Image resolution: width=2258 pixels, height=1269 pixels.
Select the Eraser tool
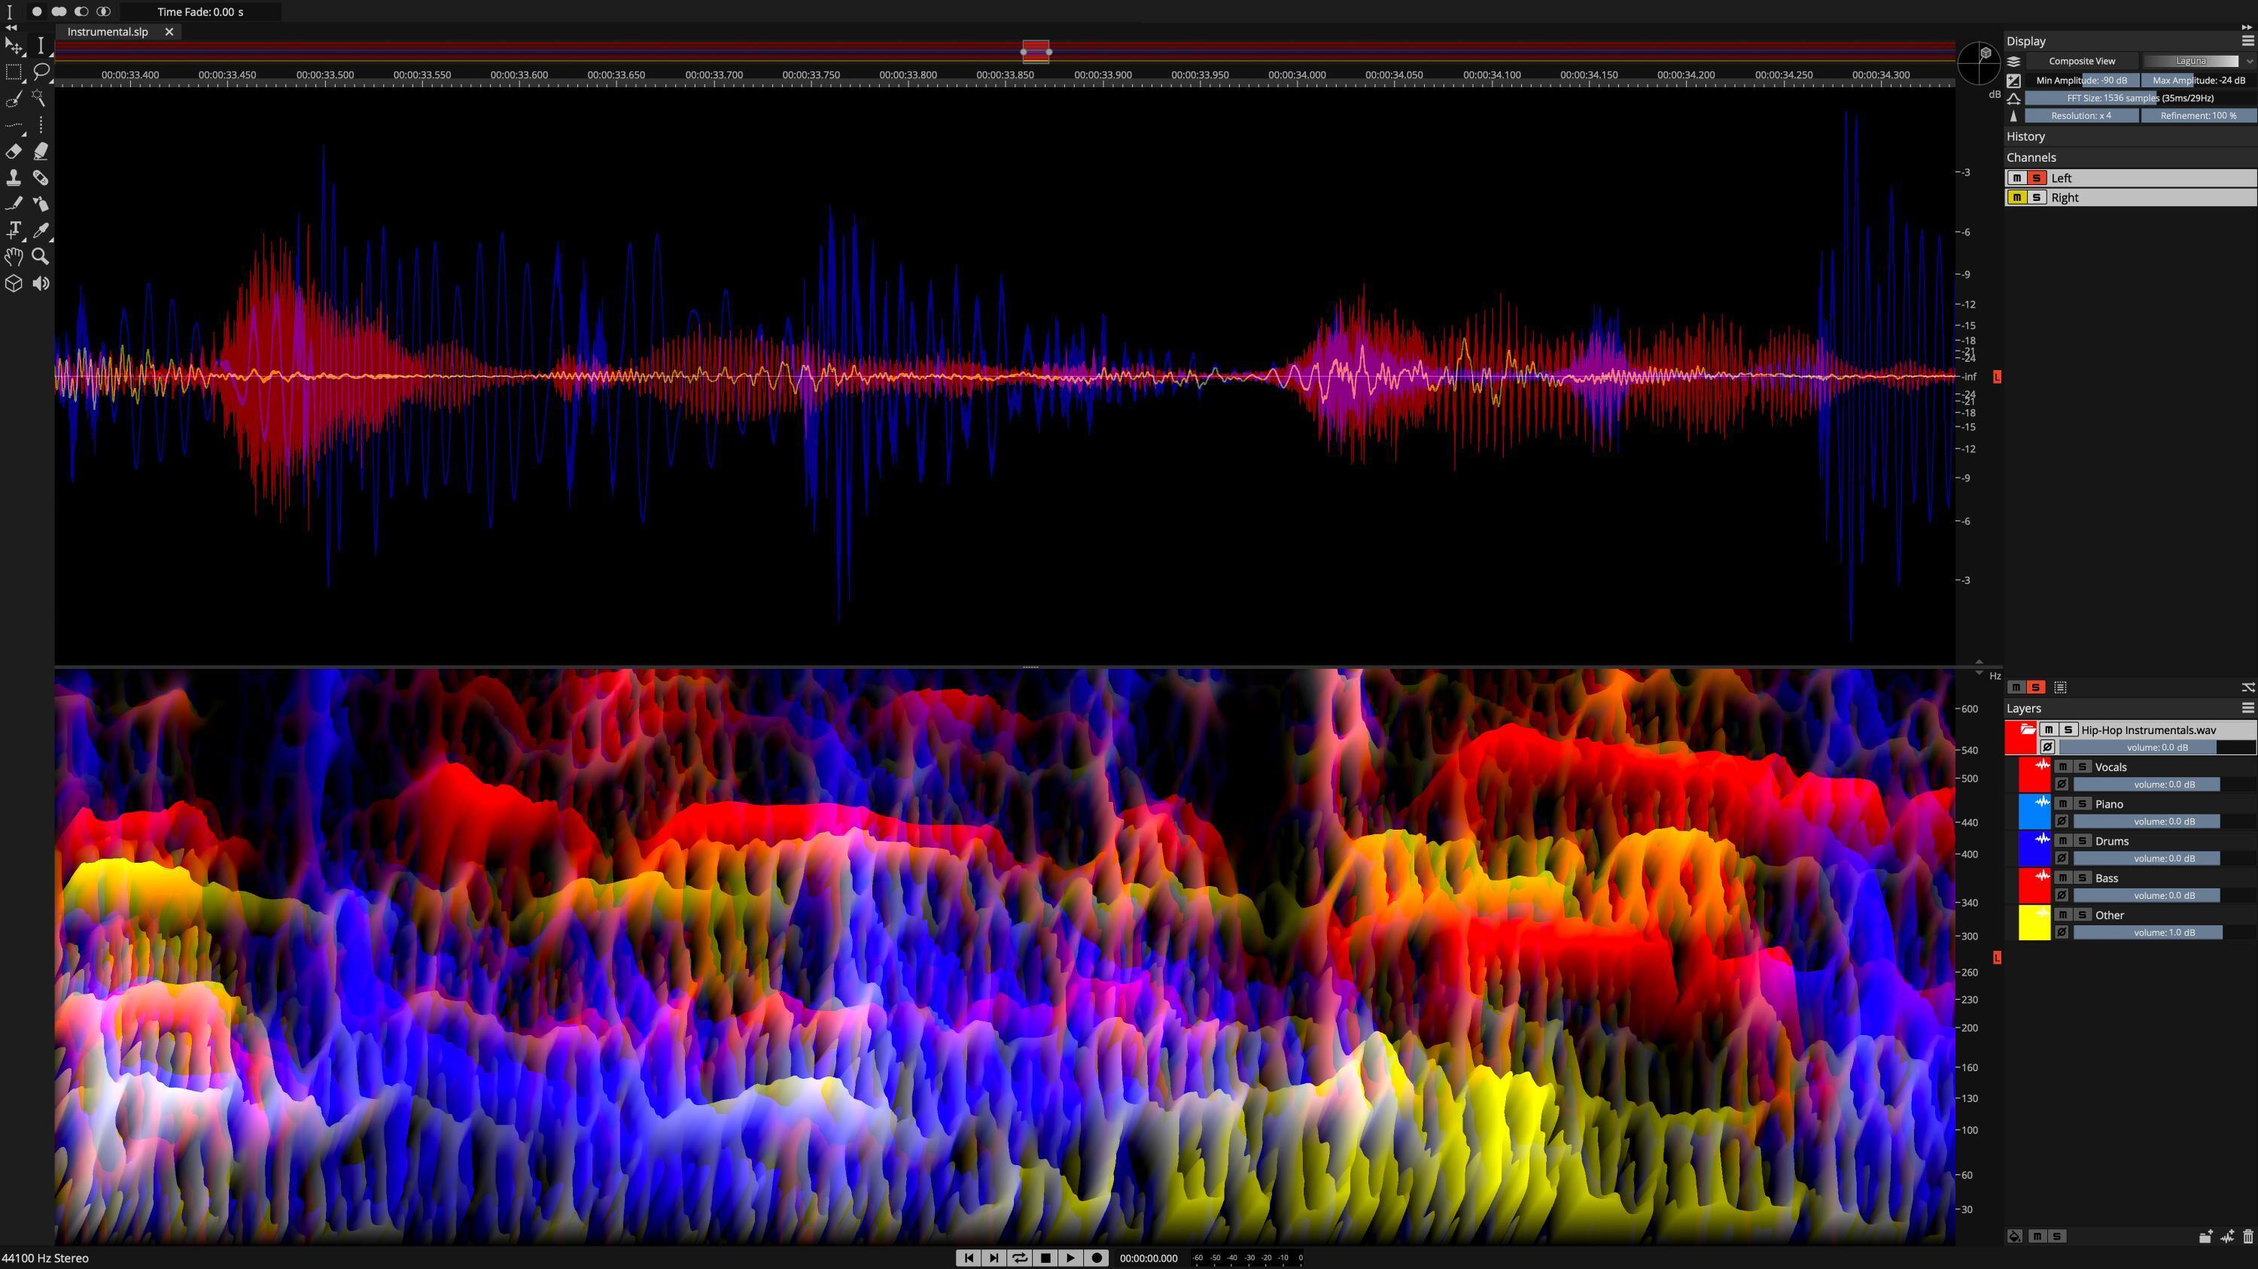(14, 151)
